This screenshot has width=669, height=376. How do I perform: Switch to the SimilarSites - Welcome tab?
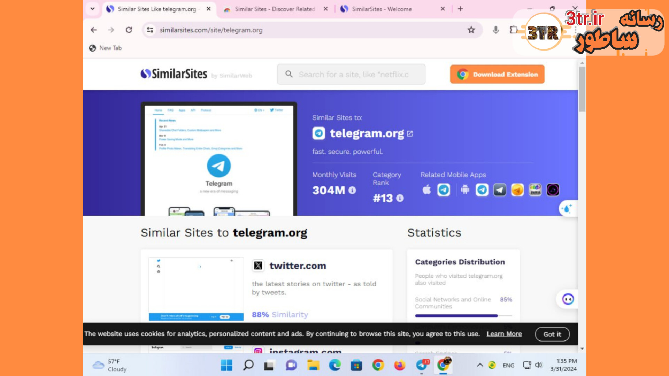(x=382, y=9)
